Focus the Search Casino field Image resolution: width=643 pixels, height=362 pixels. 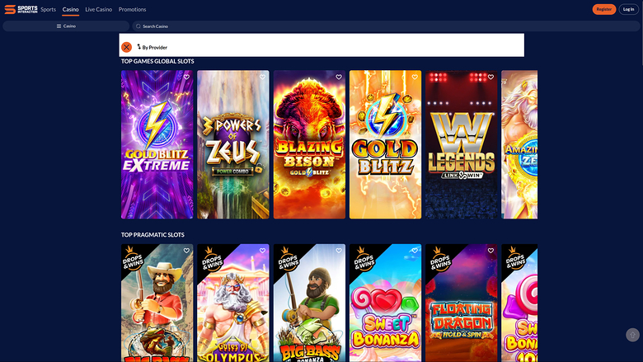coord(386,26)
